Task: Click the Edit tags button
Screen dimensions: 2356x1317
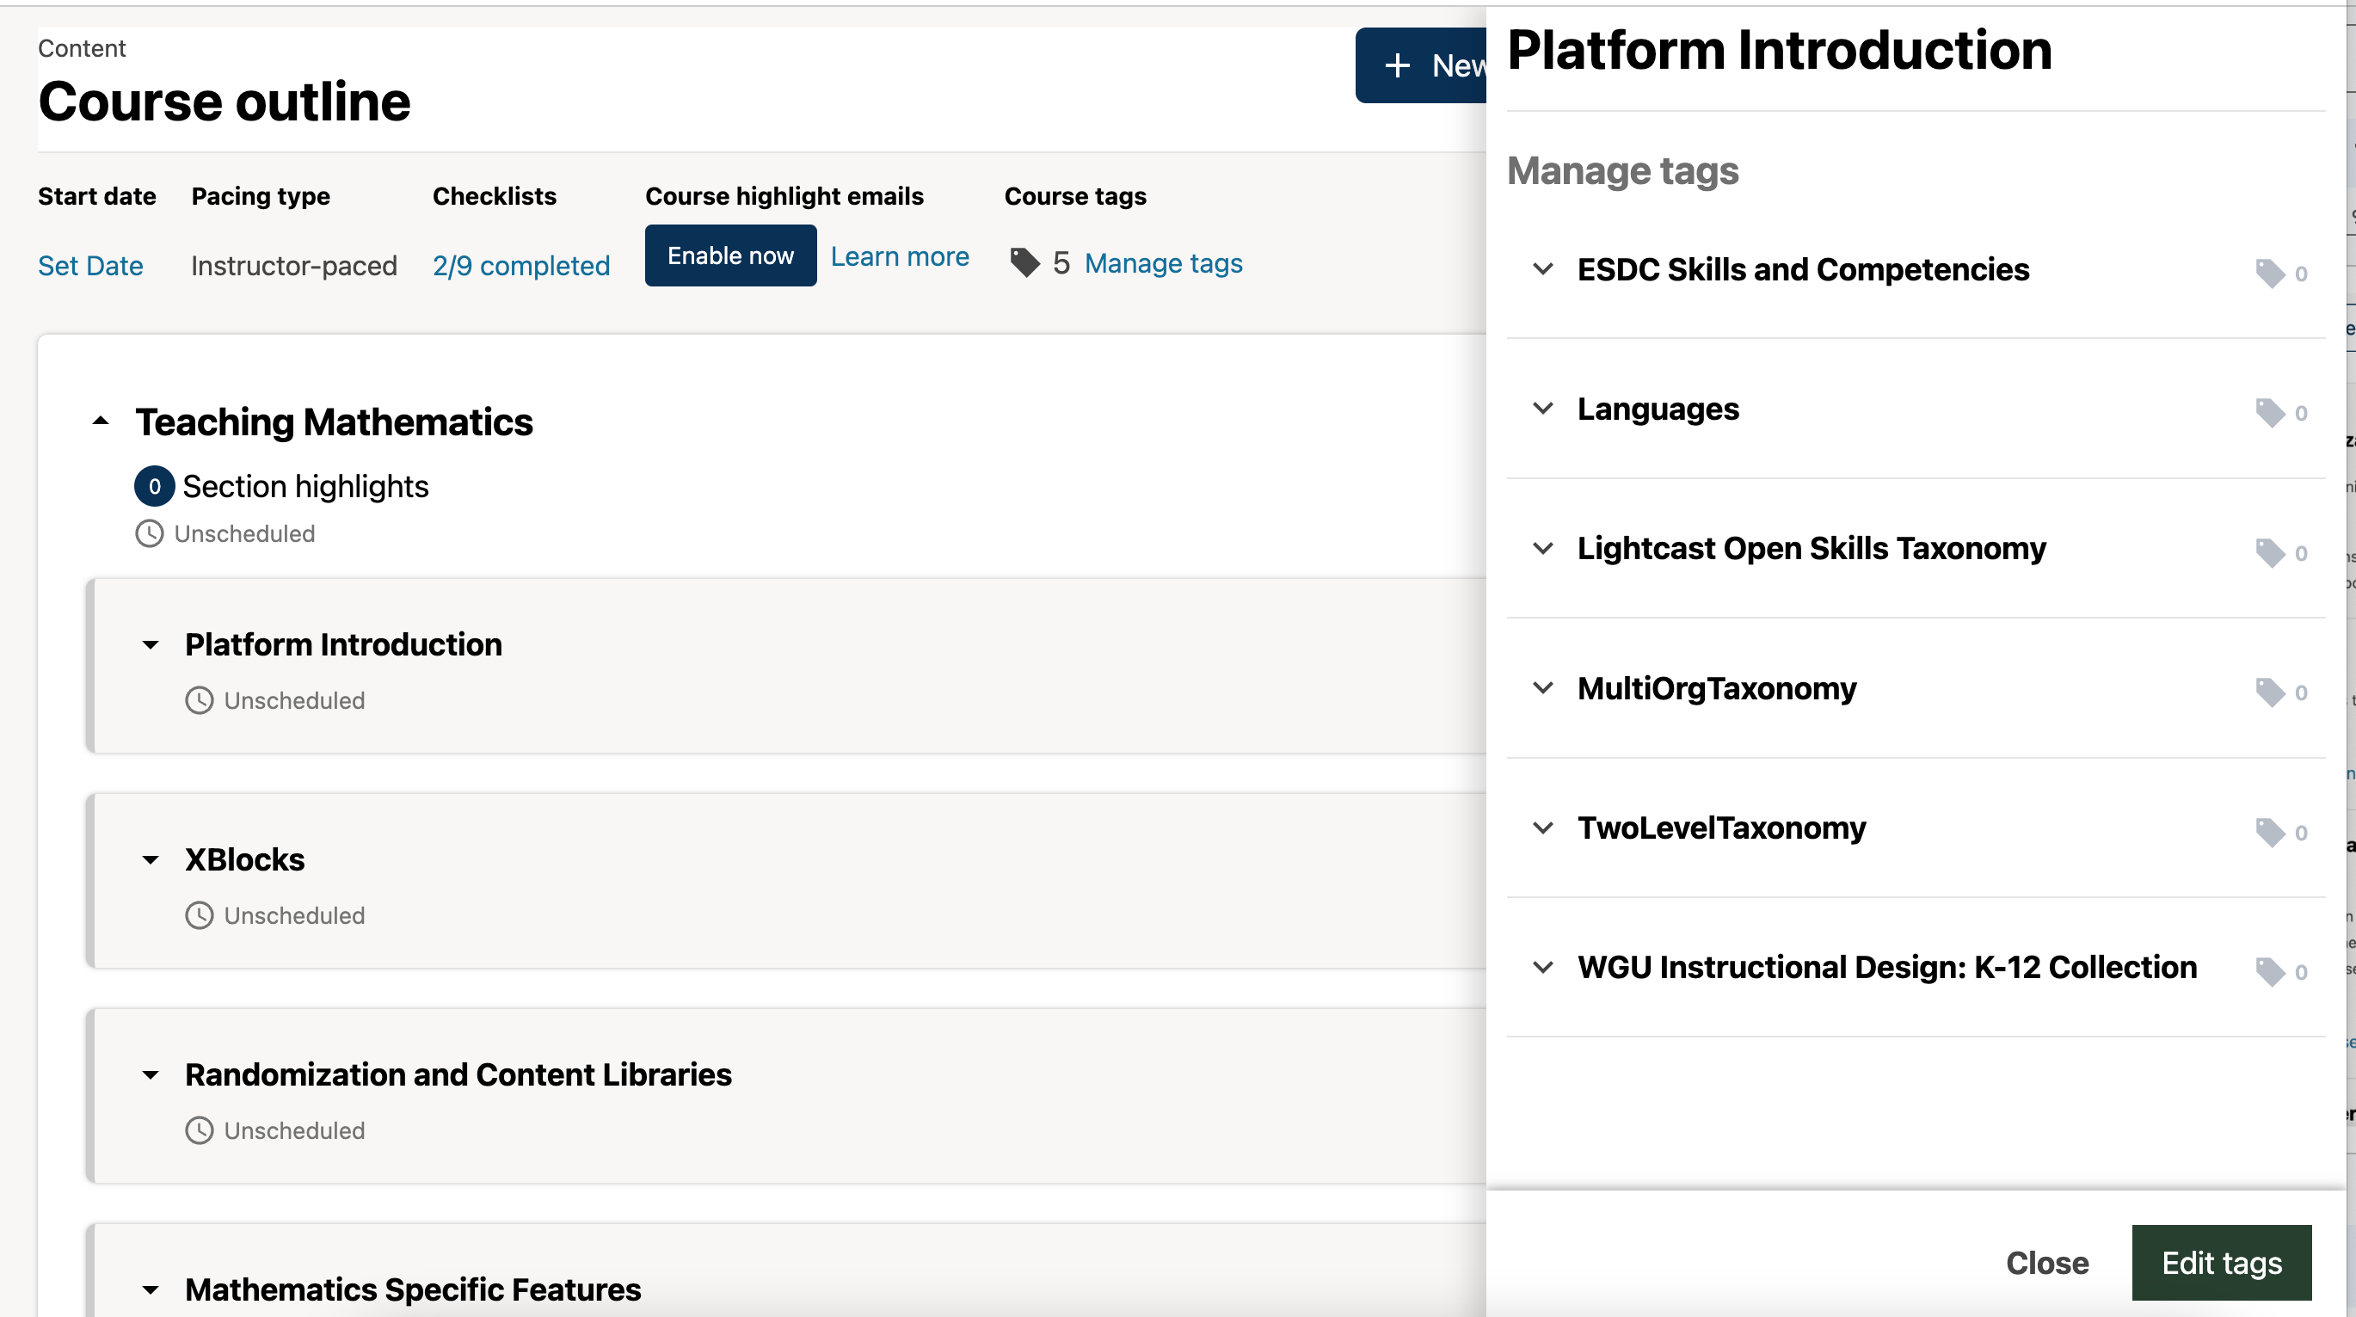Action: click(2222, 1263)
